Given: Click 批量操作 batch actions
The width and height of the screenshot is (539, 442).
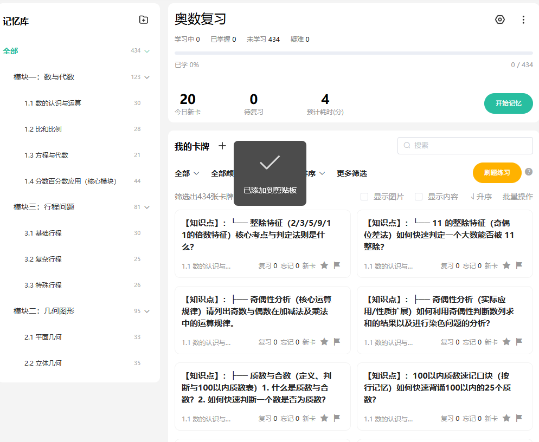Looking at the screenshot, I should 518,197.
